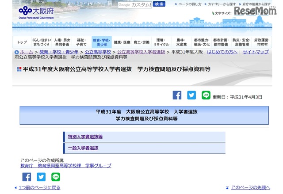Click the bottom Facebook share icon
Image resolution: width=283 pixels, height=194 pixels.
27,177
